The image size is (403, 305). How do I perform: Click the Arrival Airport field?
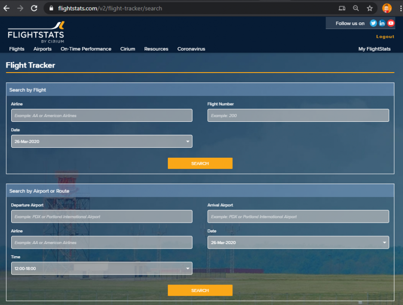298,216
